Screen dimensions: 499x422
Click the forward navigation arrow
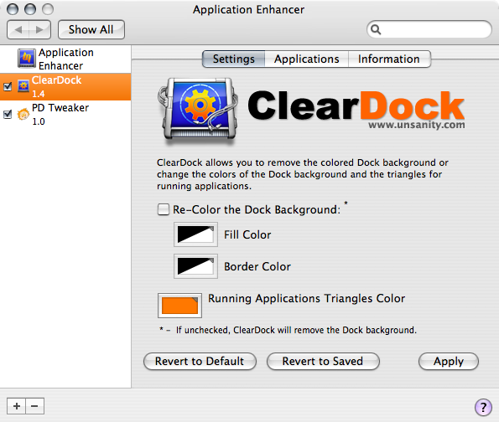(39, 29)
